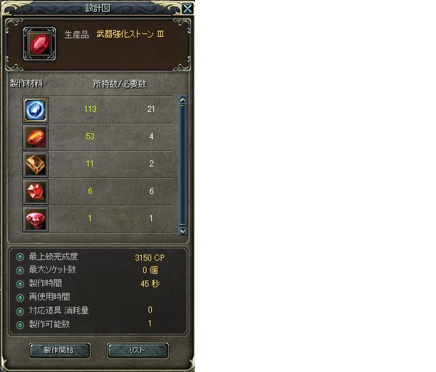Close the 設計図 window
The image size is (436, 372).
click(x=188, y=8)
